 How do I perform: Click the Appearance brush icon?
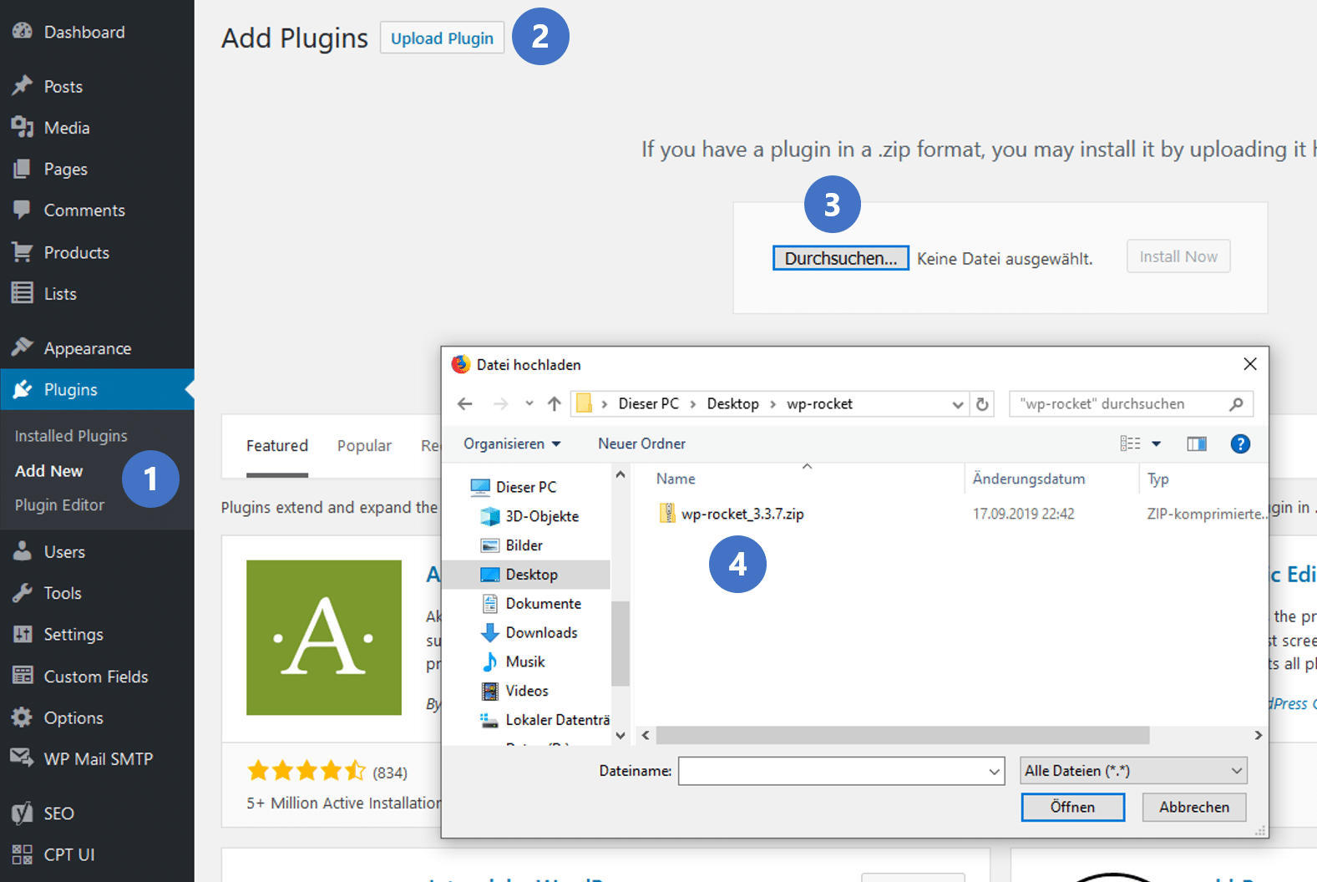22,347
